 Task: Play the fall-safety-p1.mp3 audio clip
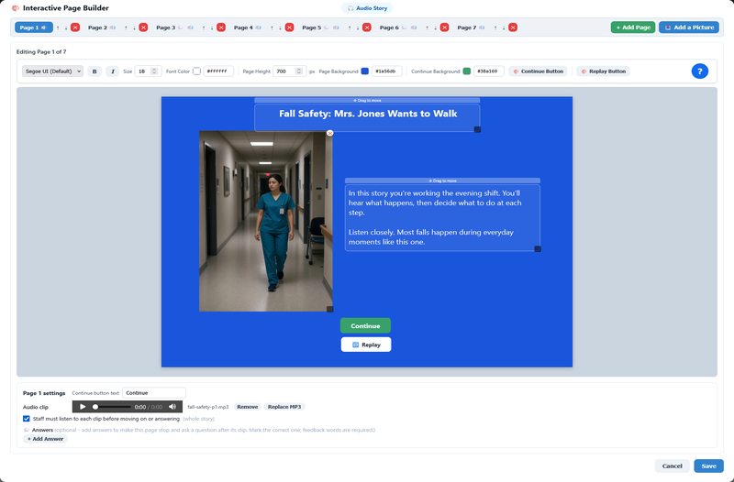tap(83, 407)
